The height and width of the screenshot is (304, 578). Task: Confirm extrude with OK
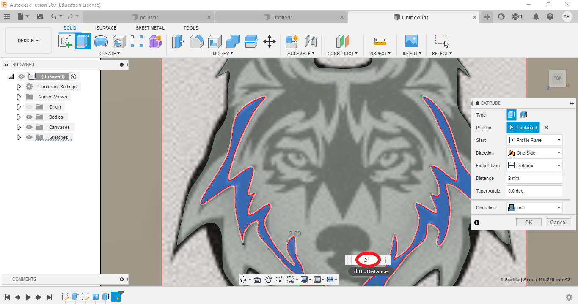[x=528, y=223]
